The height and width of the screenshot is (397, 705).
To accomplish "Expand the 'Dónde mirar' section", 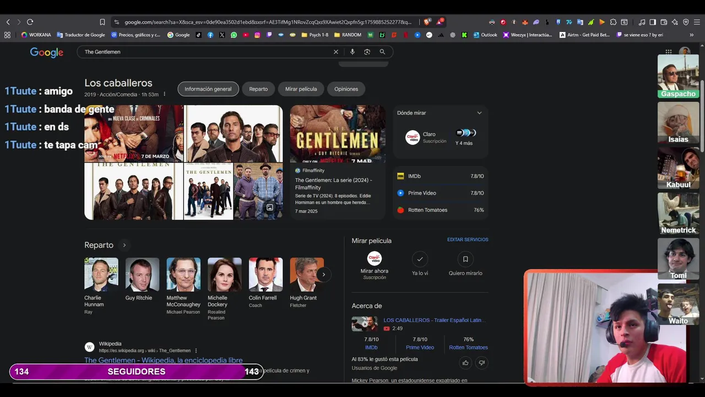I will pos(479,113).
